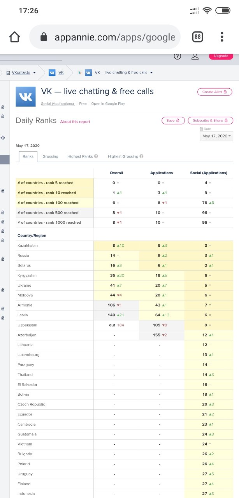Screen dimensions: 239x498
Task: Click the Google Play store icon in breadcrumb
Action: click(80, 72)
